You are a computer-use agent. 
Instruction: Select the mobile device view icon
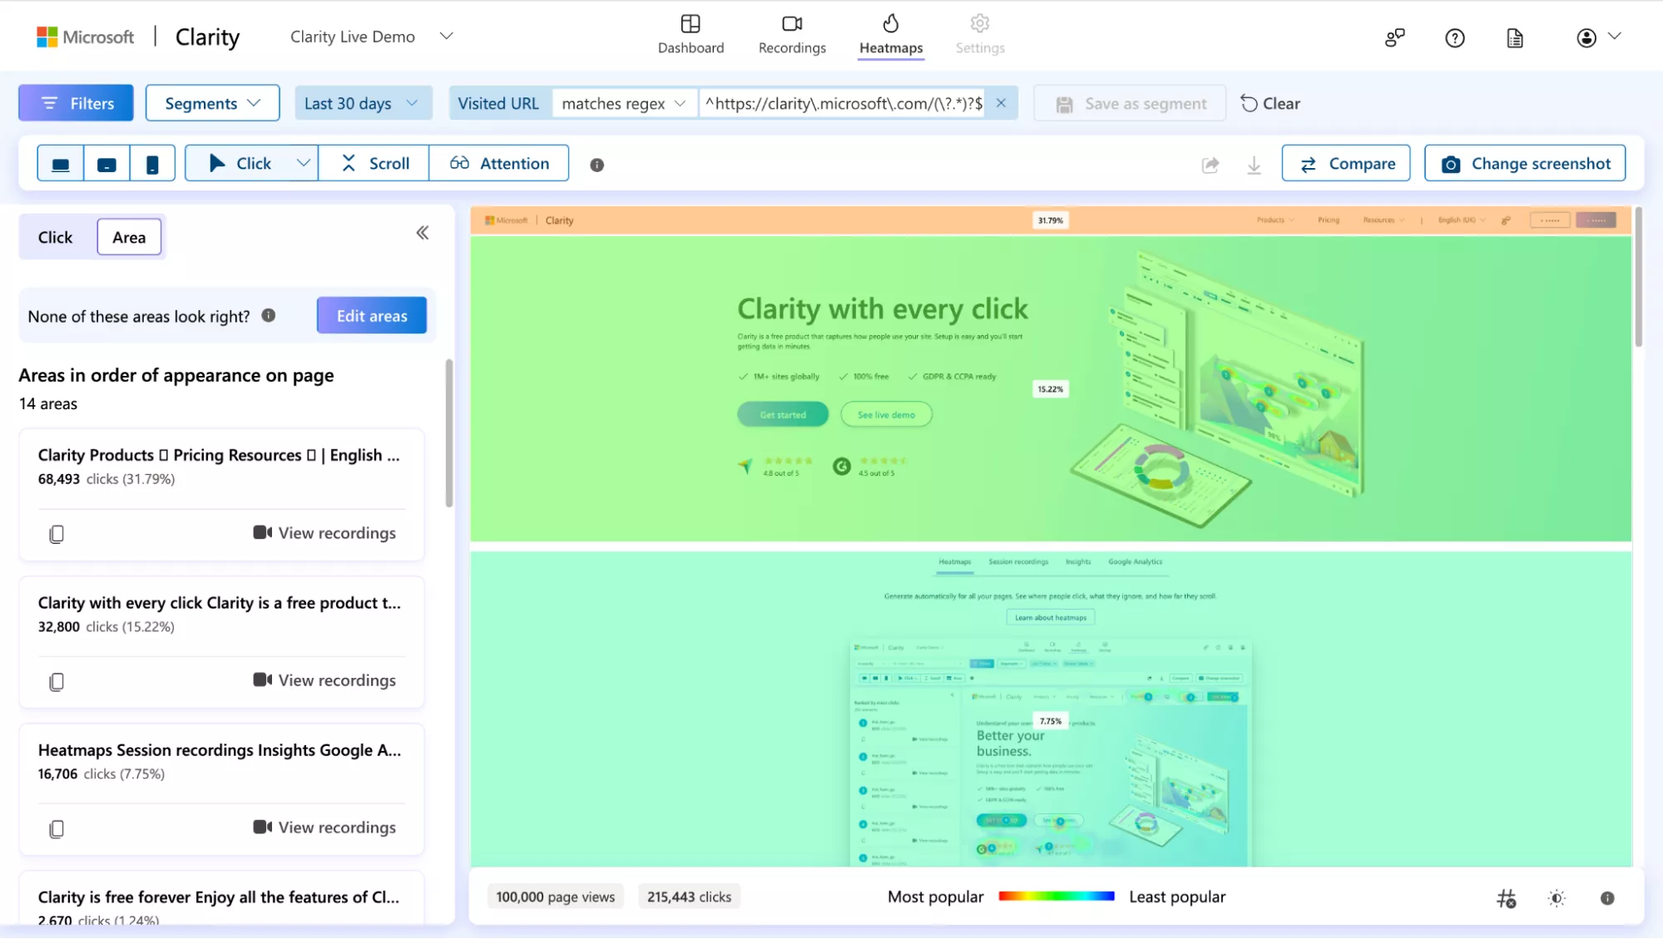[152, 164]
